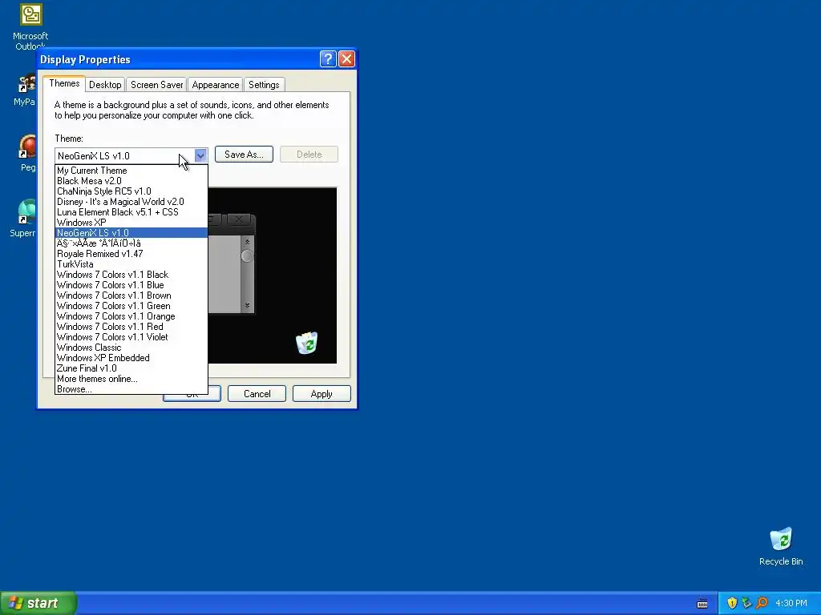The width and height of the screenshot is (821, 615).
Task: Select Windows XP Embedded theme
Action: click(x=131, y=358)
